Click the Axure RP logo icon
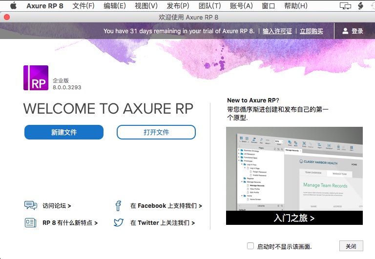375x259 pixels. coord(36,78)
